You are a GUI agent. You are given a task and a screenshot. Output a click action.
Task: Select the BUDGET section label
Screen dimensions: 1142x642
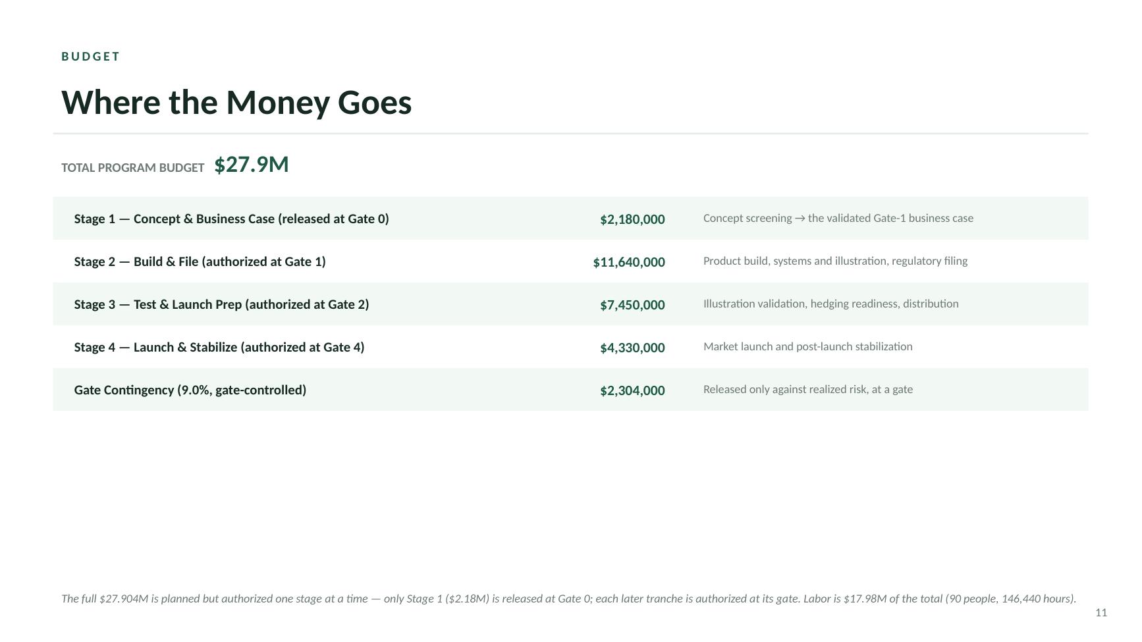[91, 57]
